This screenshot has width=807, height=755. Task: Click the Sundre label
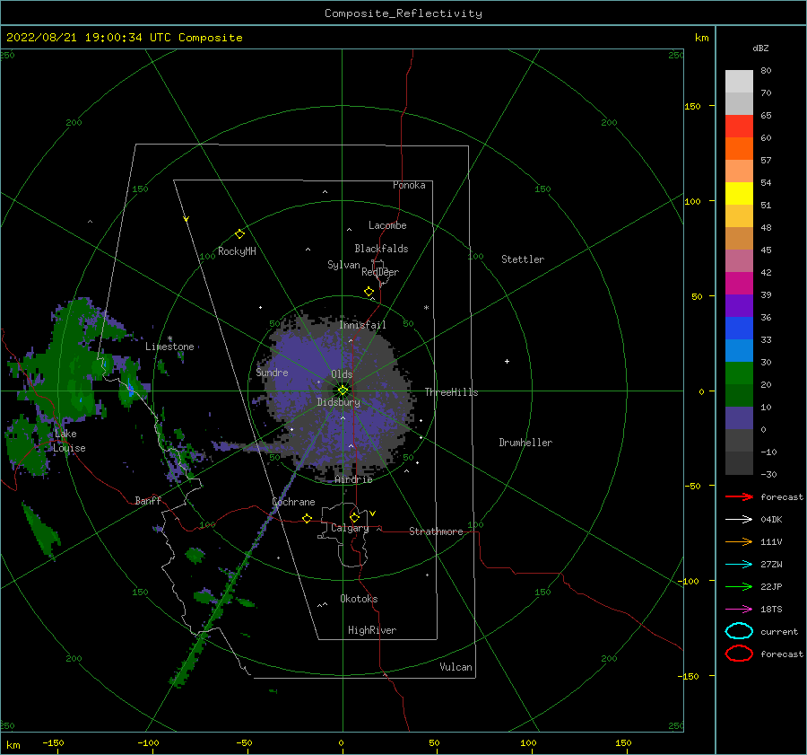(x=273, y=373)
